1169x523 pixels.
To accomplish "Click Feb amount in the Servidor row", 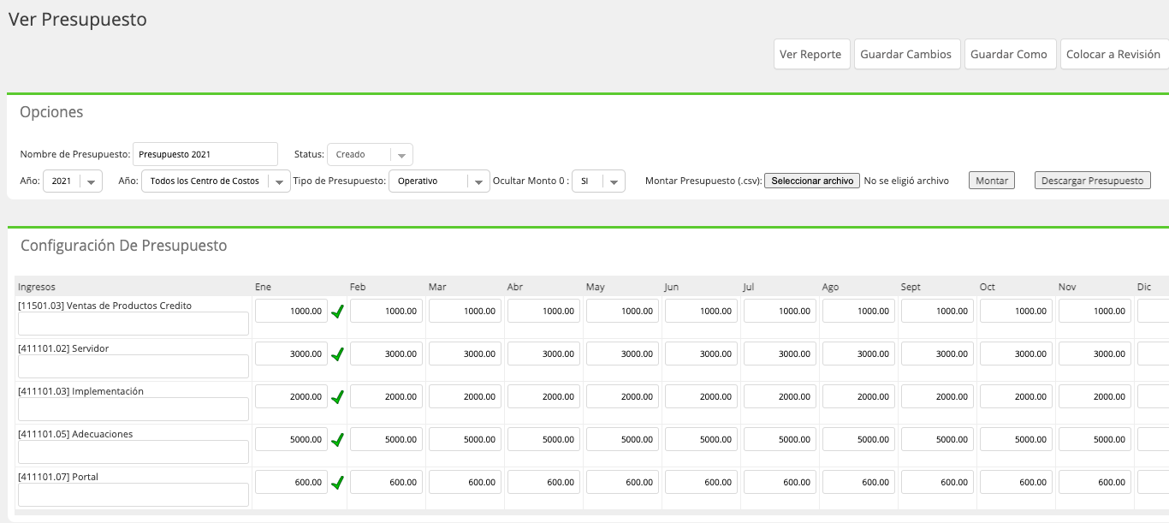I will tap(386, 354).
